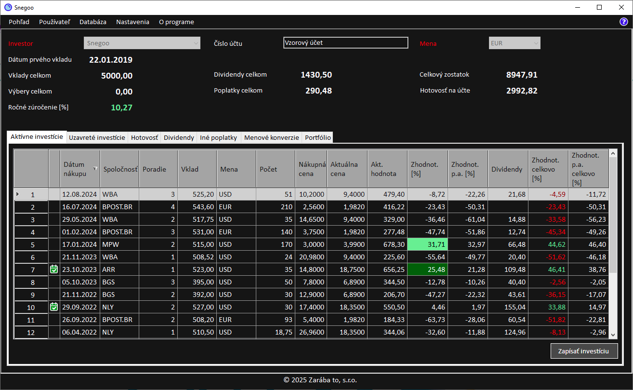Click the Vklad column header
This screenshot has height=390, width=633.
coord(198,169)
